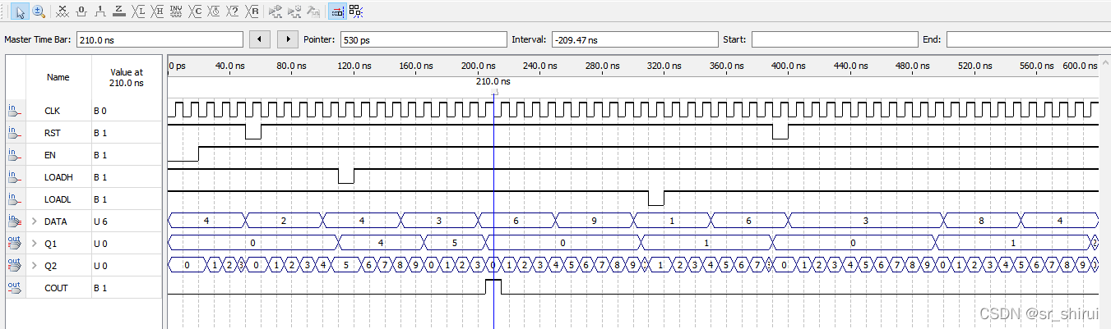Go to previous transition arrow button
Viewport: 1111px width, 329px height.
[260, 39]
